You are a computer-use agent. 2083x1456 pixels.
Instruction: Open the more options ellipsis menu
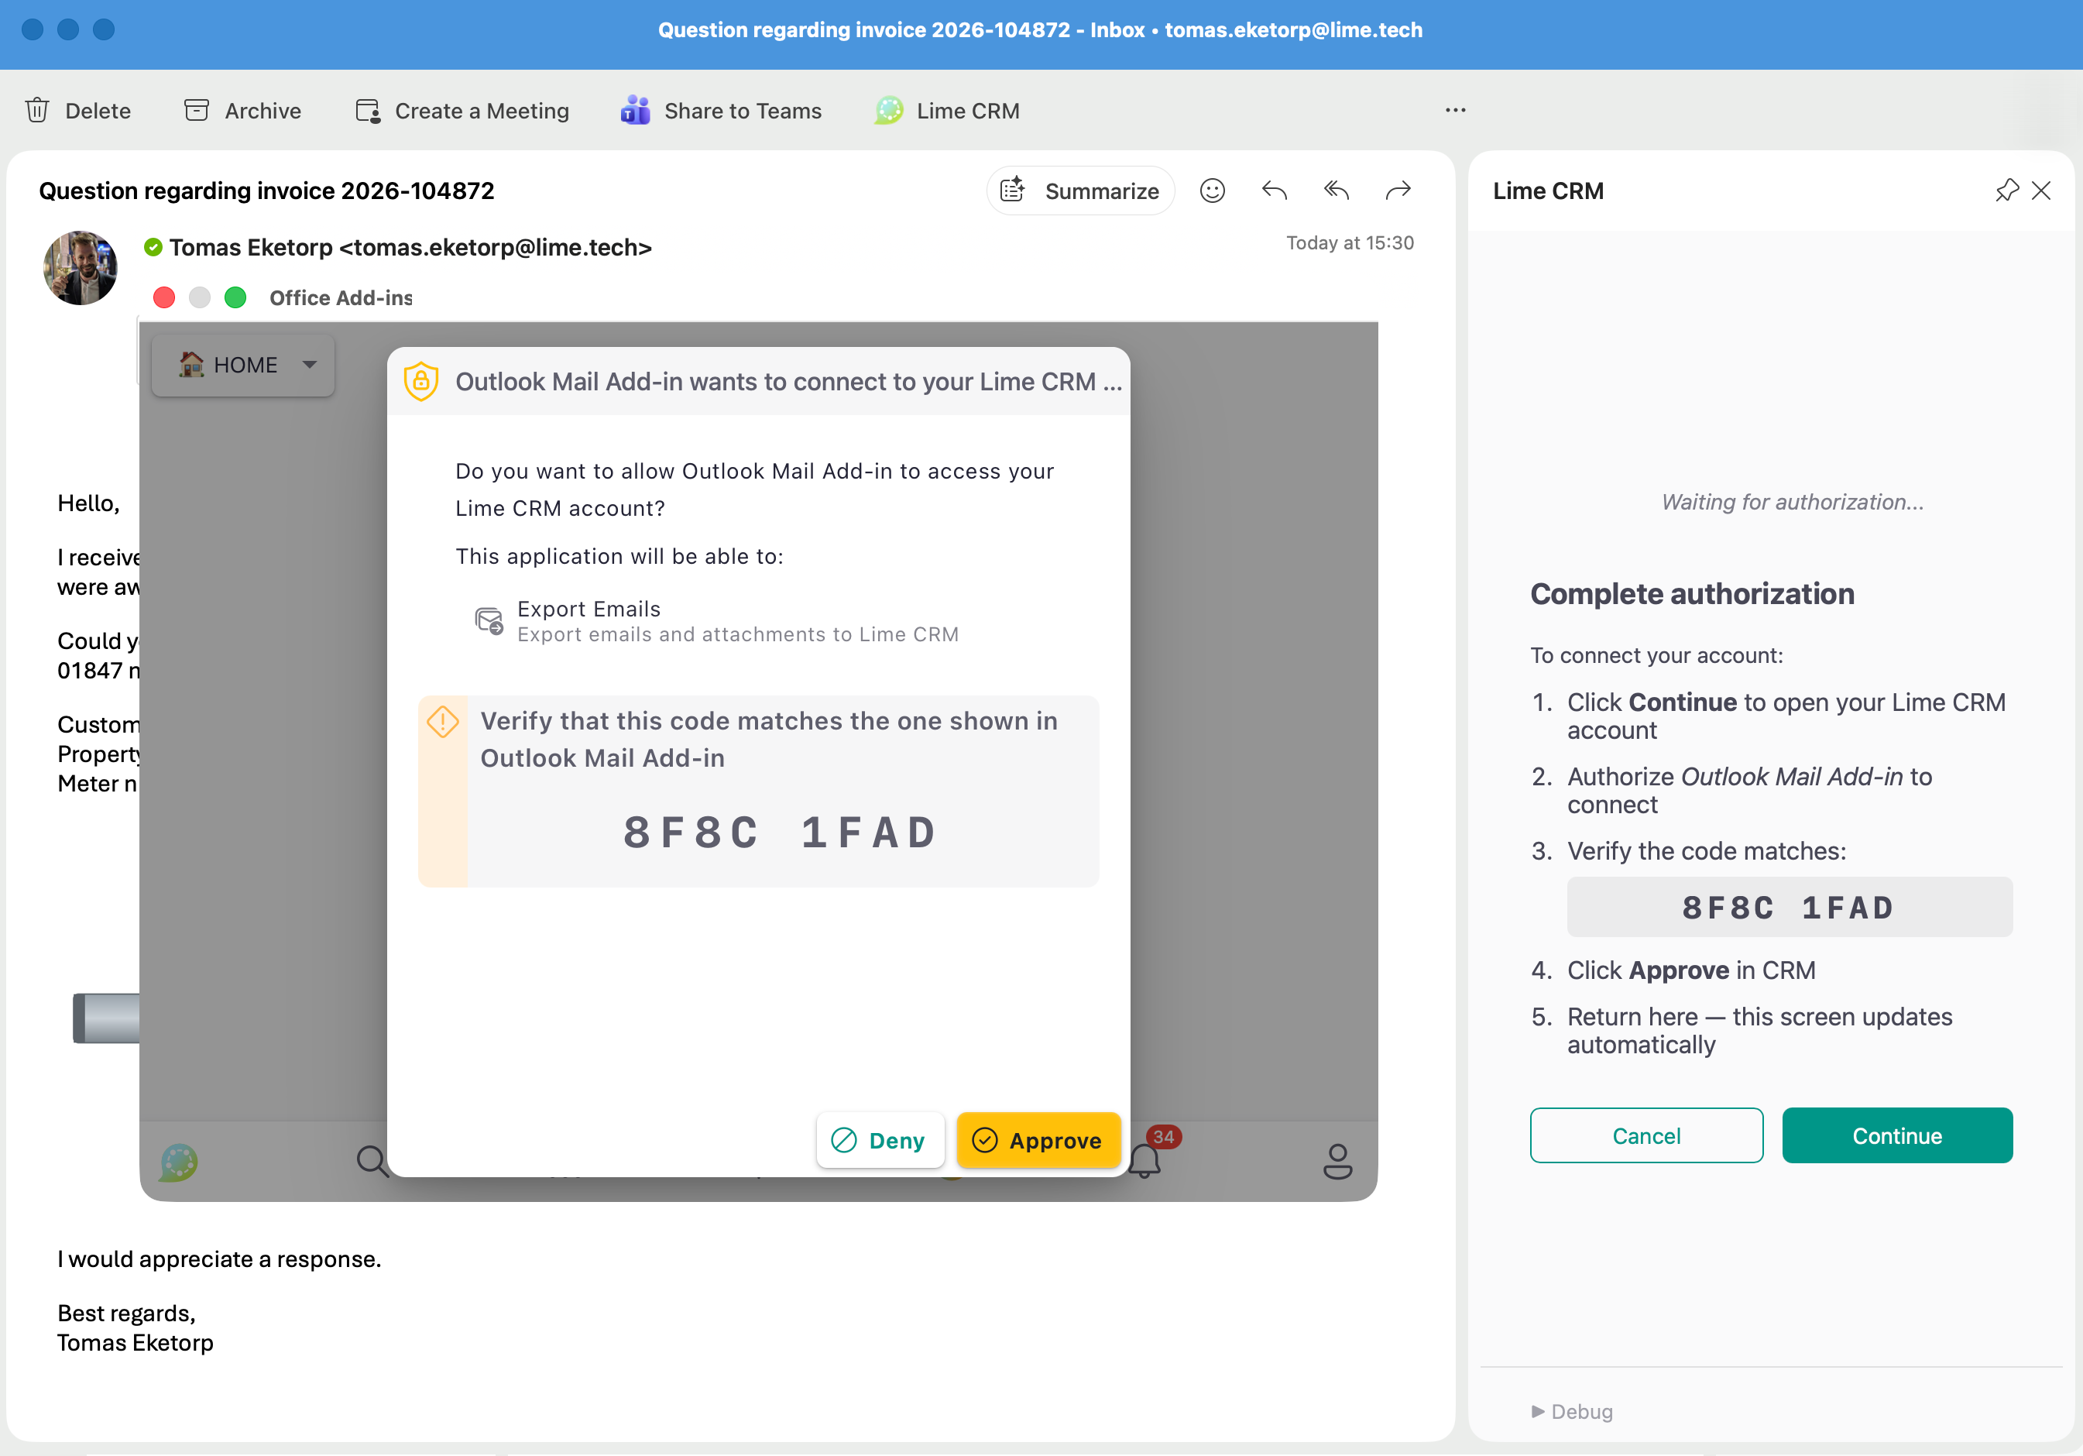click(1455, 110)
